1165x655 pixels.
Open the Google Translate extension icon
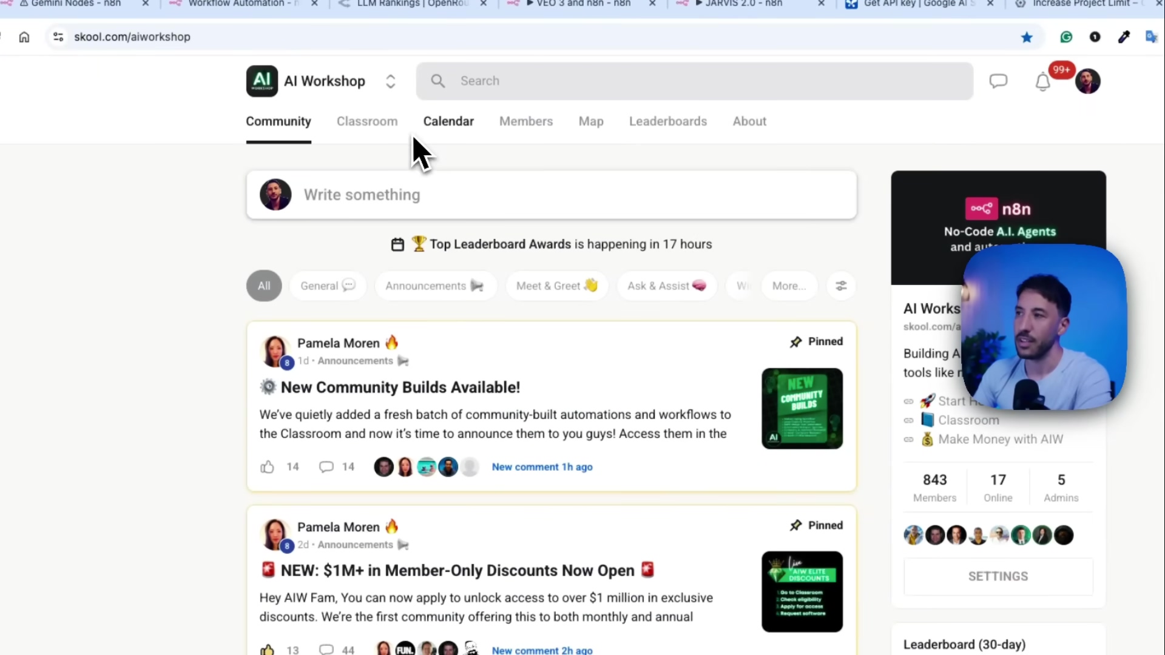click(1151, 37)
